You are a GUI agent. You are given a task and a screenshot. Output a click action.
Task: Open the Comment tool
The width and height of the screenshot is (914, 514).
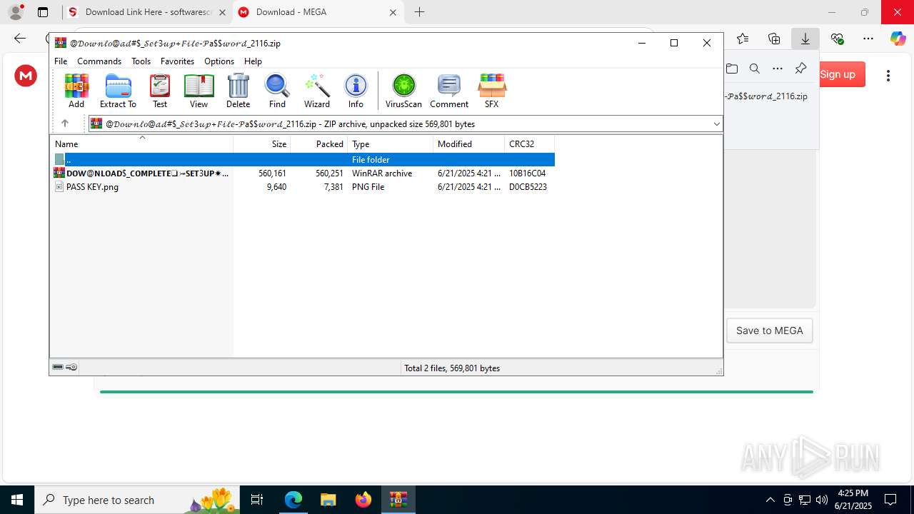[449, 91]
